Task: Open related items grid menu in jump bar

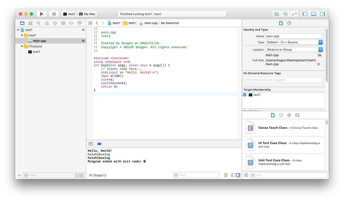Action: 90,23
